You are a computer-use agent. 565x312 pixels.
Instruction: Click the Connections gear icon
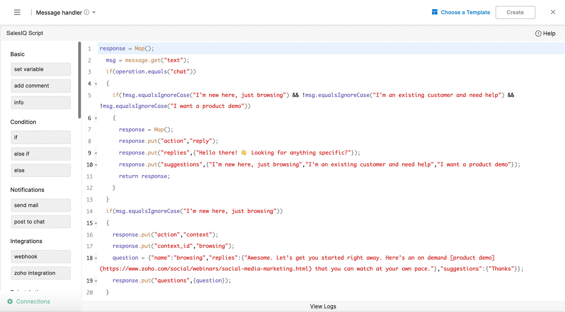pos(10,301)
